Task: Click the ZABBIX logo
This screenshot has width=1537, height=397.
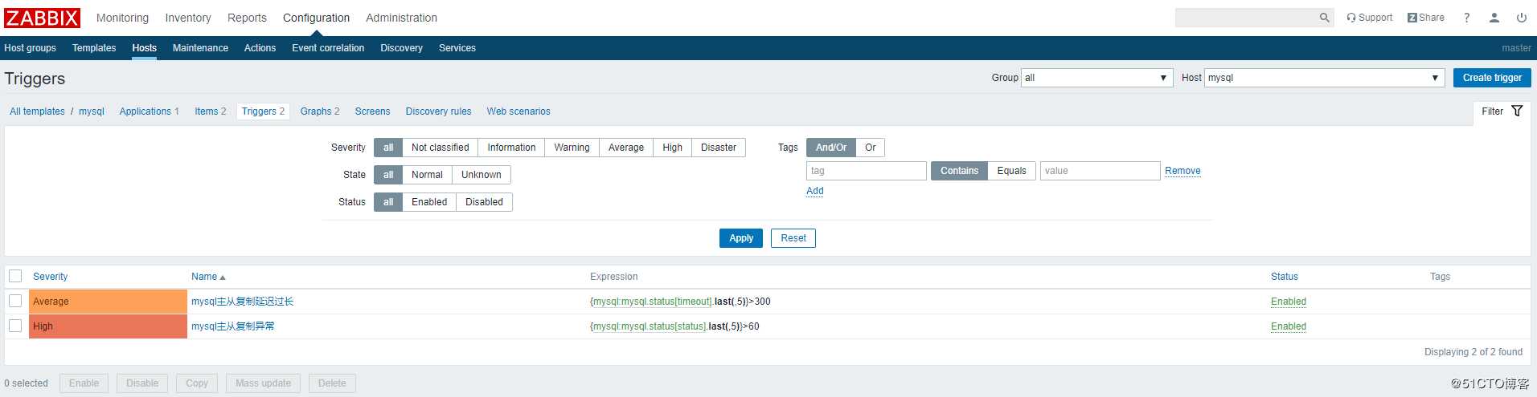Action: point(42,18)
